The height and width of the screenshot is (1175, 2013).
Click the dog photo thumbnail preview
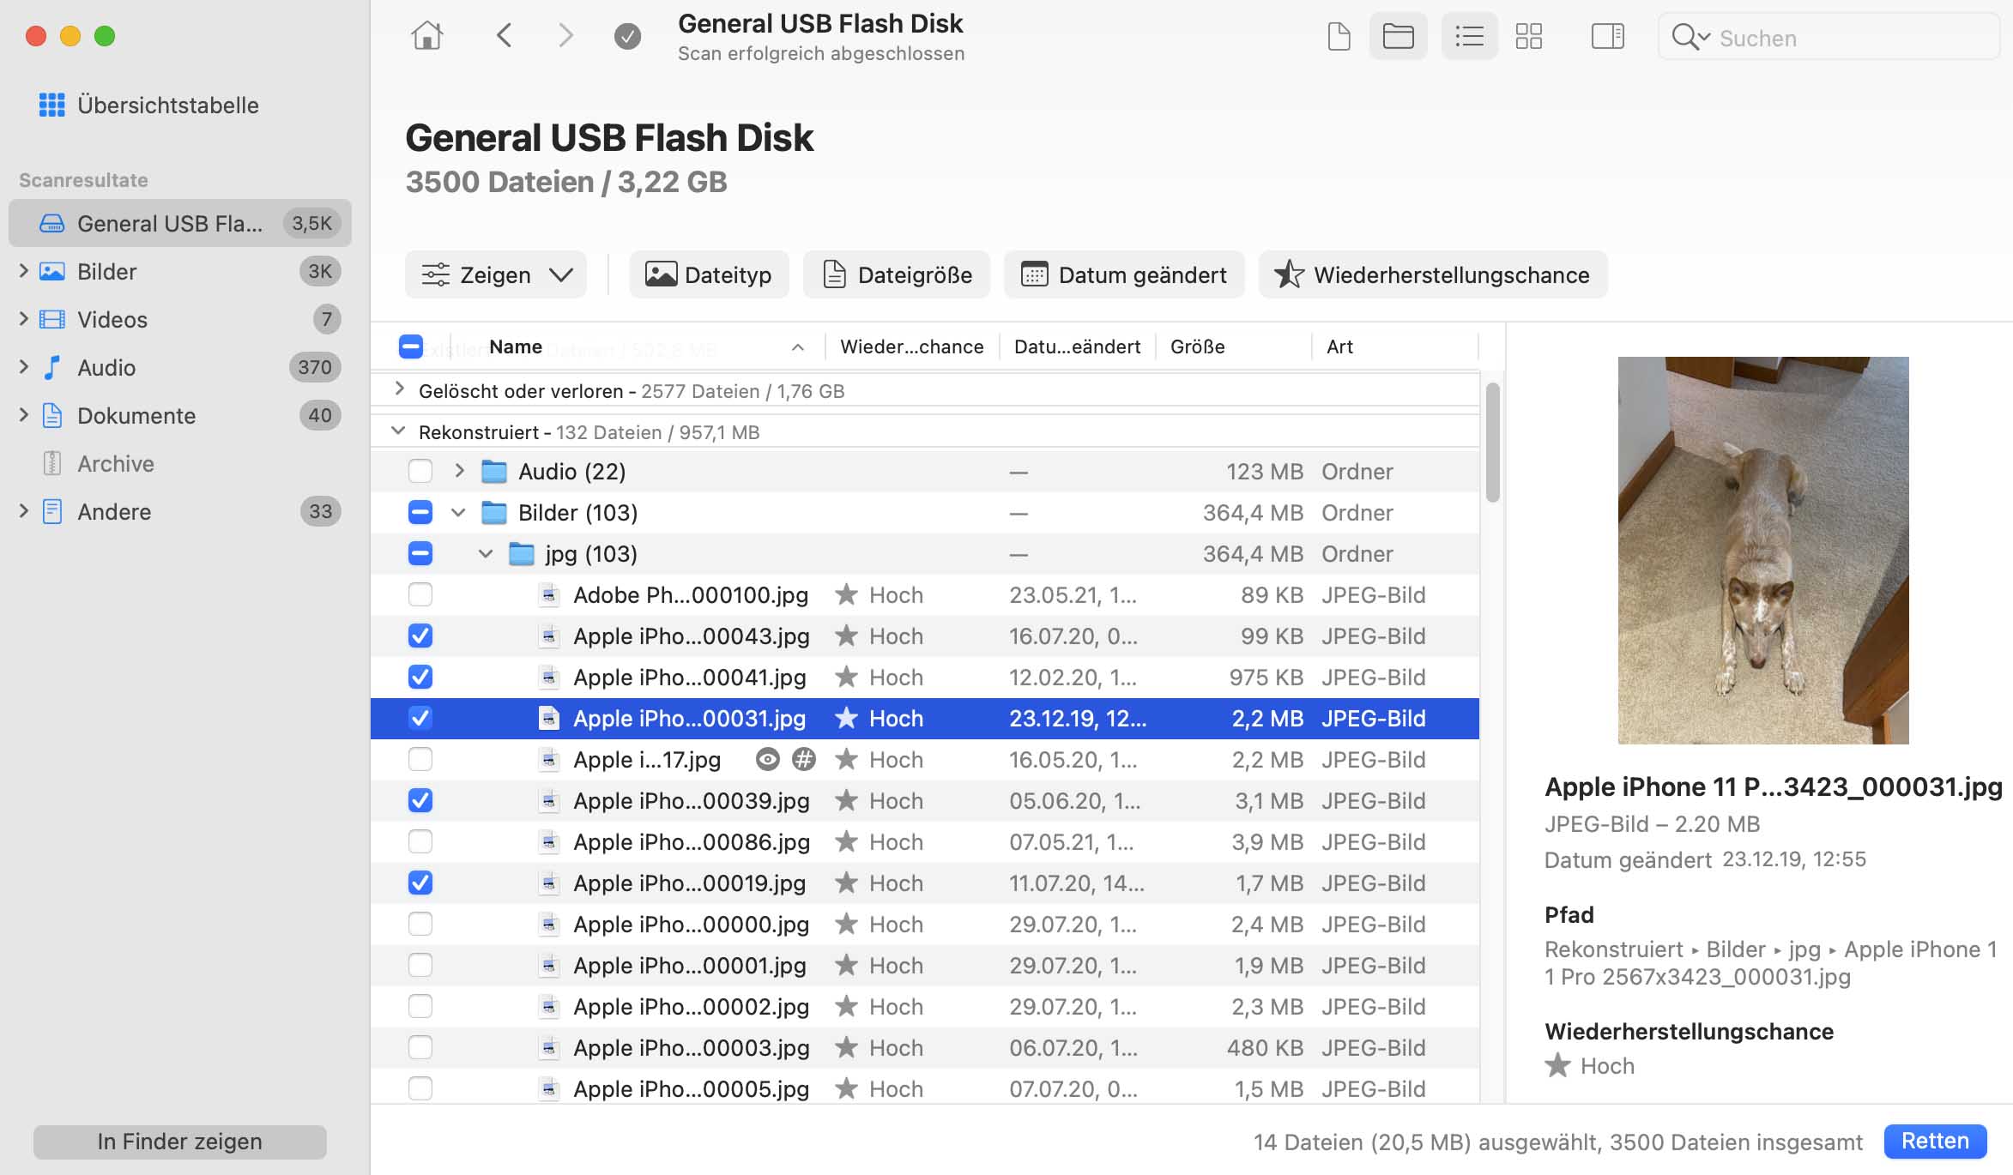[x=1765, y=550]
